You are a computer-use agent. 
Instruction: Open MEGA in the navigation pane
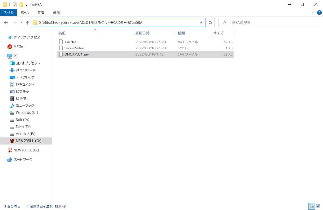click(x=18, y=47)
